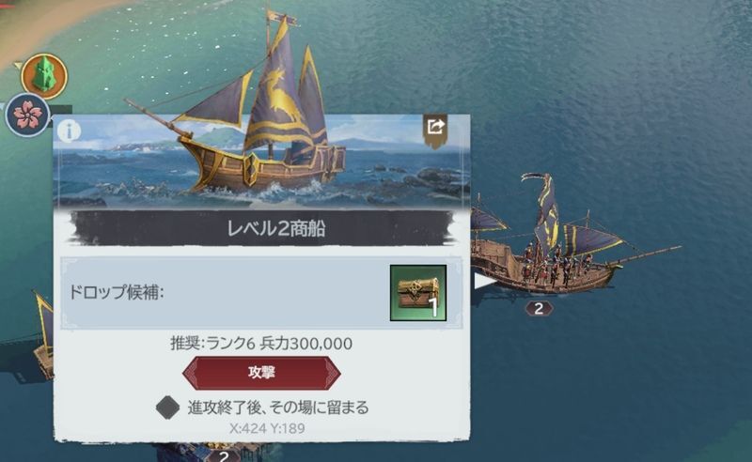This screenshot has width=752, height=462.
Task: View the treasure chest drop reward
Action: pos(418,293)
